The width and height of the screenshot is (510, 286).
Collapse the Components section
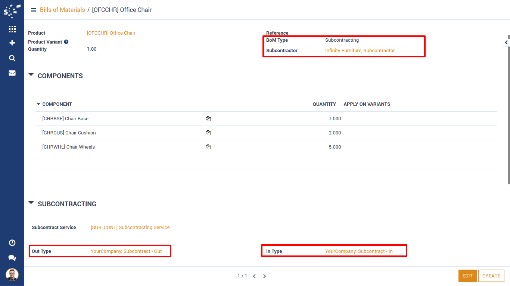(31, 75)
